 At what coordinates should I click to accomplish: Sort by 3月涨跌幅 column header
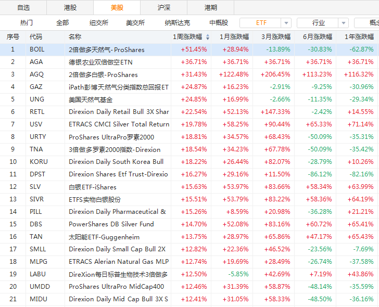pyautogui.click(x=276, y=37)
